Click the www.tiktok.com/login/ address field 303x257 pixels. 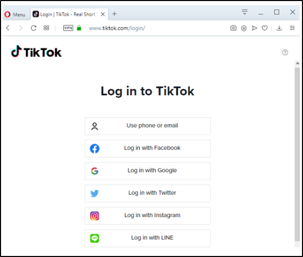point(117,28)
